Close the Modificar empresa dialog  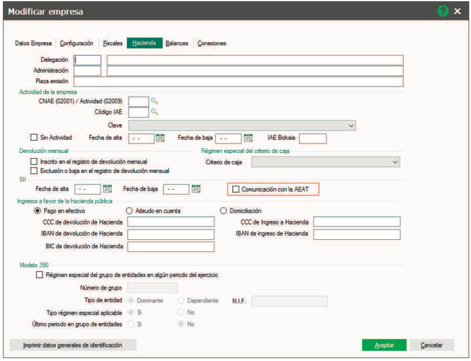[457, 11]
